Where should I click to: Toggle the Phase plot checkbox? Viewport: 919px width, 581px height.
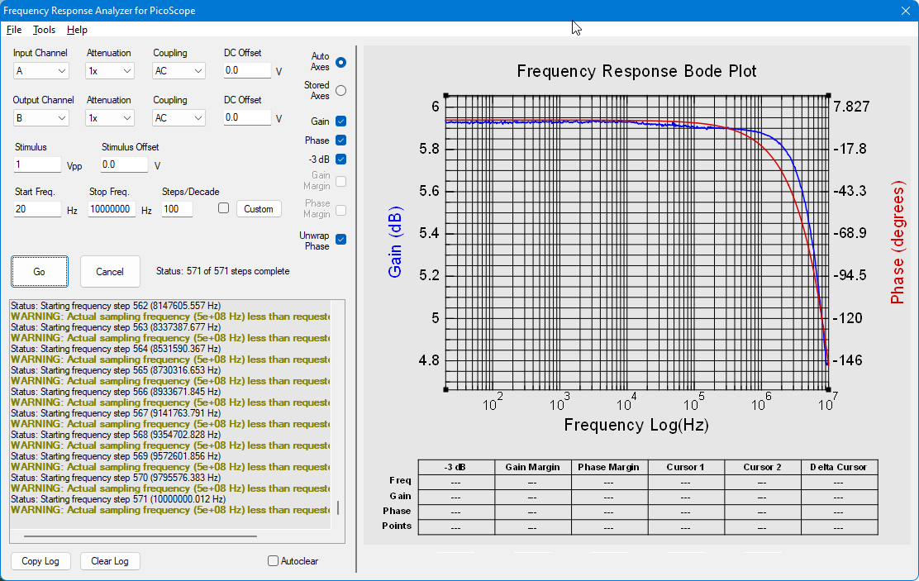(340, 140)
